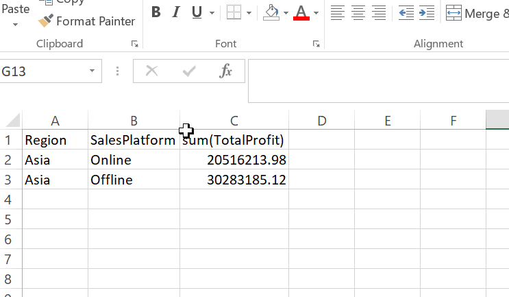Align text right
This screenshot has width=509, height=297.
379,13
